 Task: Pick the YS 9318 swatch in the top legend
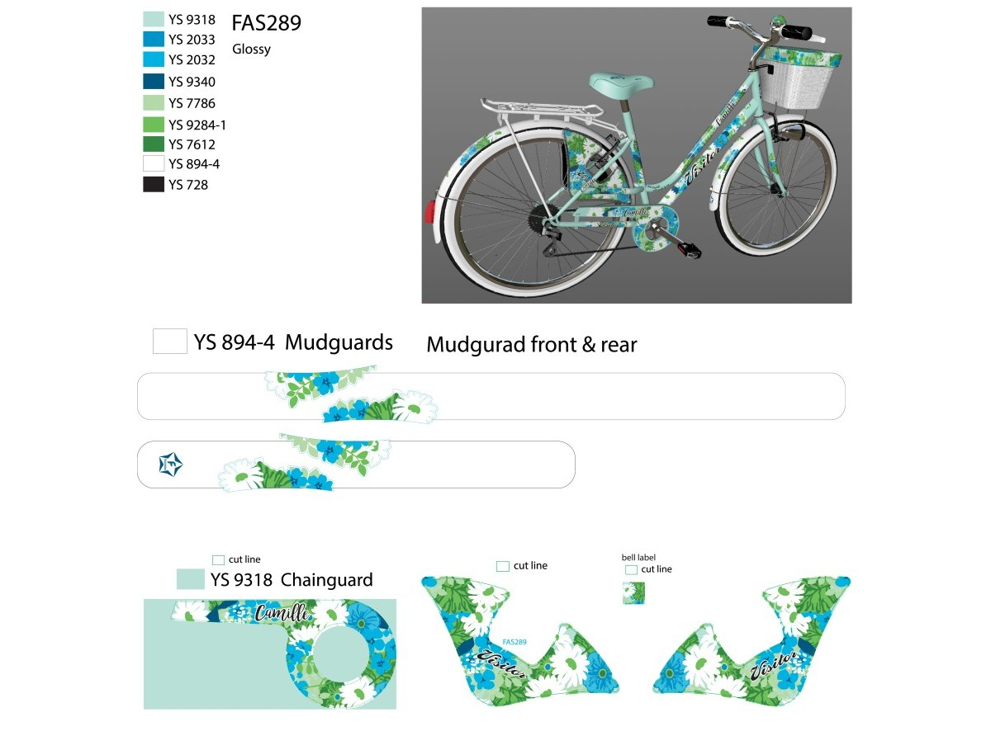click(154, 19)
